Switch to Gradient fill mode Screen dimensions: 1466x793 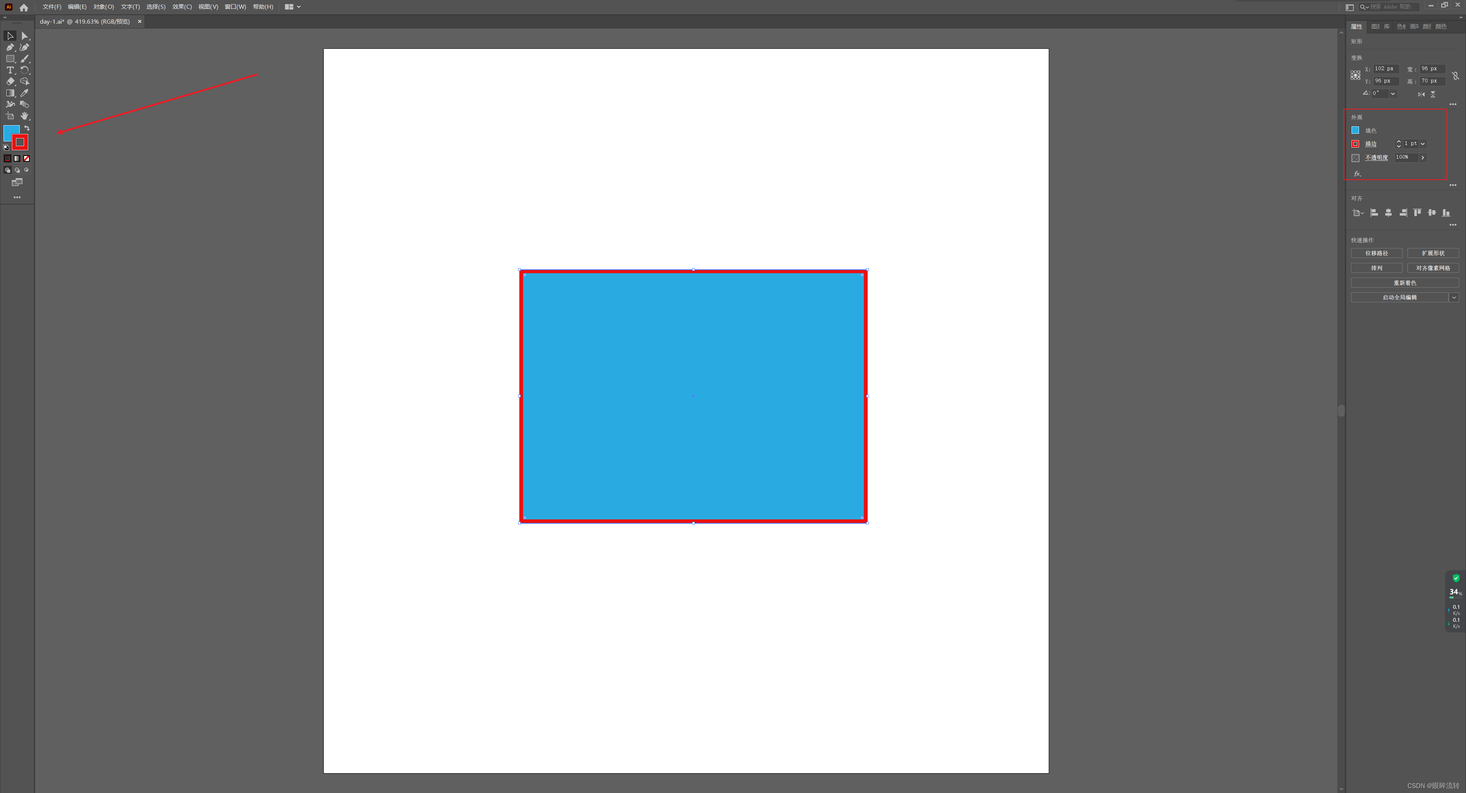click(x=17, y=159)
